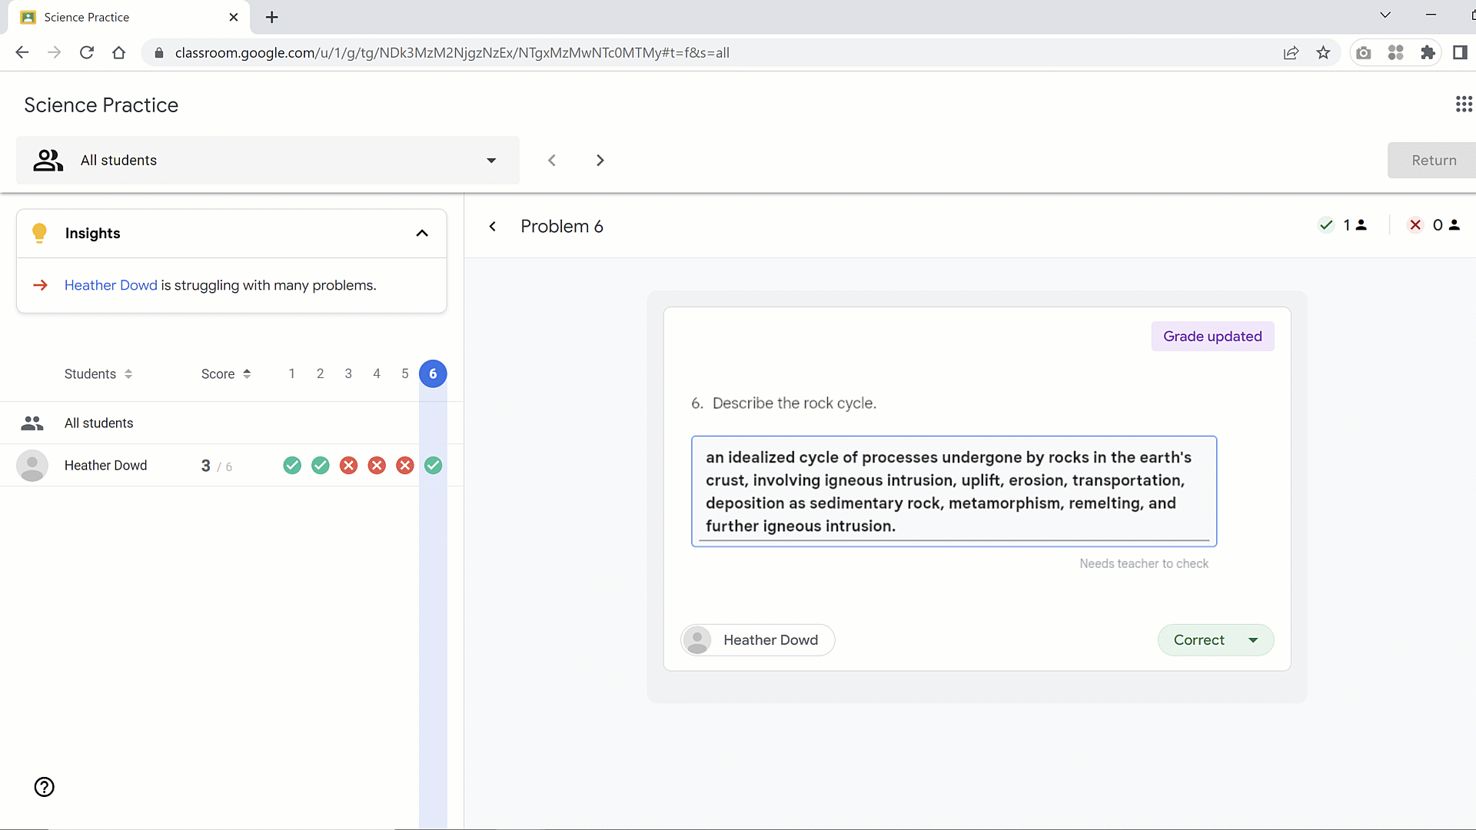Open Heather Dowd link in Insights
Screen dimensions: 1476x830
coord(111,286)
